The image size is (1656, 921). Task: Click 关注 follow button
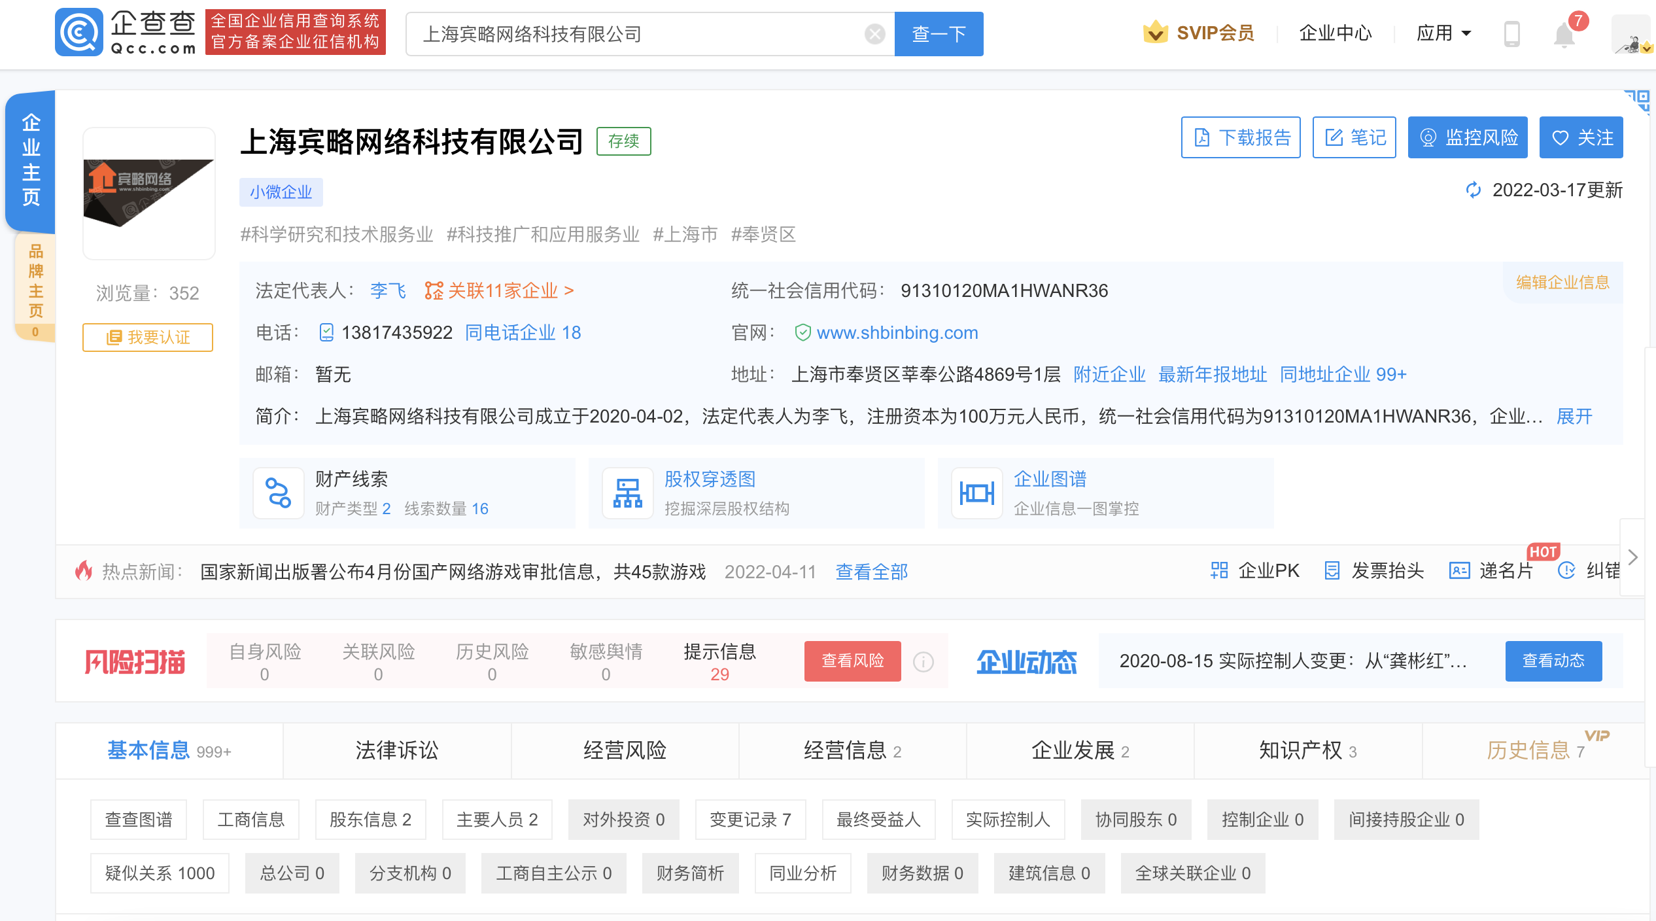tap(1581, 137)
